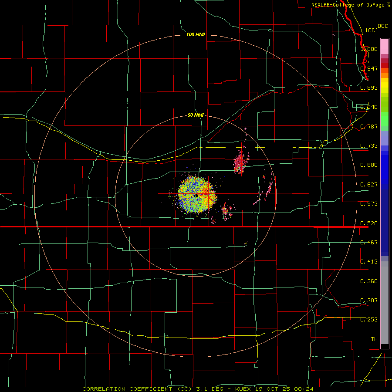Click the 0.253 scale value
The image size is (392, 392).
[369, 320]
